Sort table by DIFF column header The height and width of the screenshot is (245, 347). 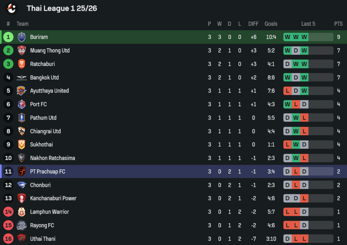pos(253,24)
